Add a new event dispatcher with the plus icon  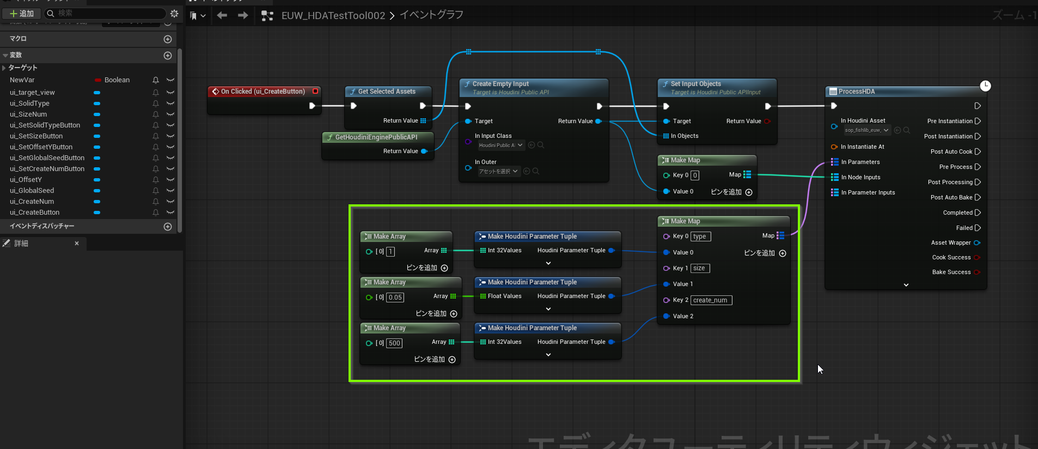pos(168,227)
